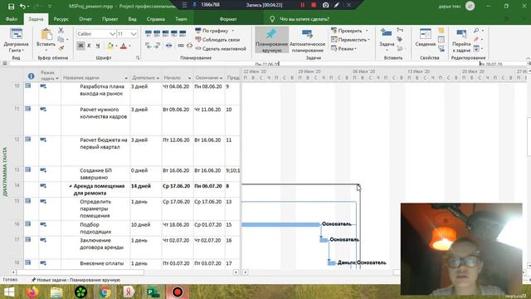Toggle Планирование вручную mode
531x299 pixels.
coord(271,40)
